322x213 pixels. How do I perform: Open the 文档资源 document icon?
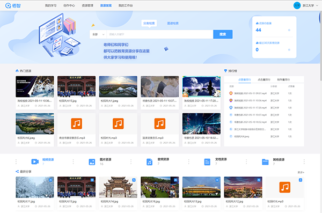click(207, 162)
